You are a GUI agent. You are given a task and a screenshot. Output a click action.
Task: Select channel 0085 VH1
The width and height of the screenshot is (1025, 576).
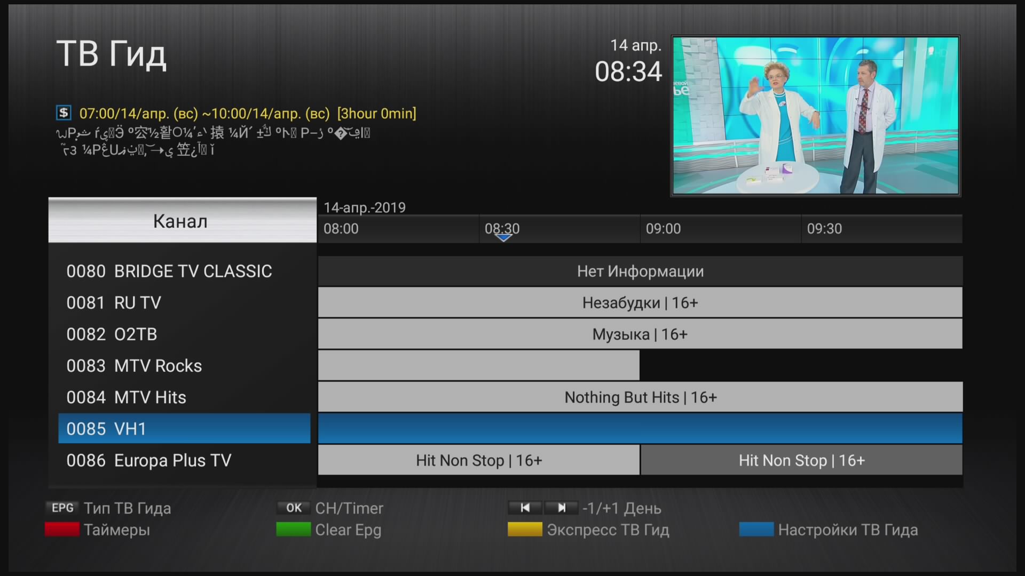184,428
